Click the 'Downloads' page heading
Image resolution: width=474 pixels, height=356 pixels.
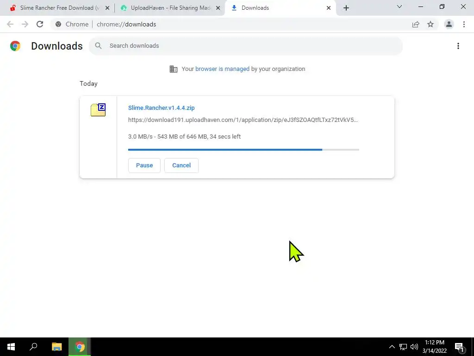point(57,46)
